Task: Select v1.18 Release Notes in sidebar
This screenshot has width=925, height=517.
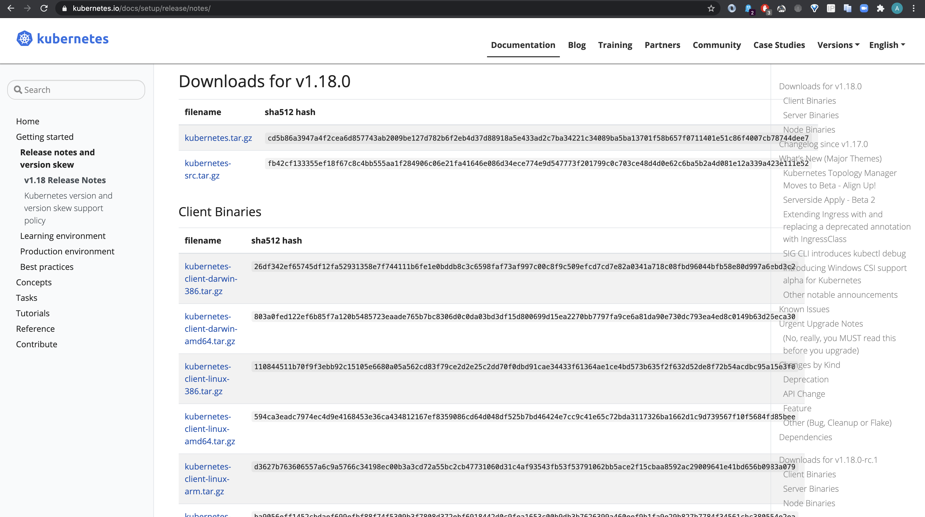Action: click(65, 180)
